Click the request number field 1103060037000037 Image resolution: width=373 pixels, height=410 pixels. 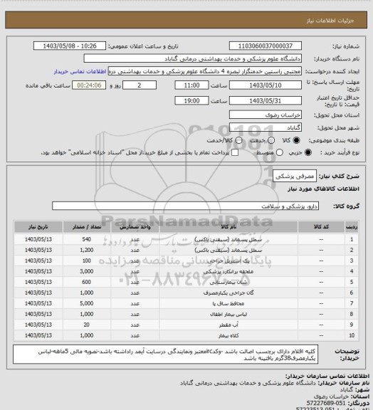(x=266, y=46)
